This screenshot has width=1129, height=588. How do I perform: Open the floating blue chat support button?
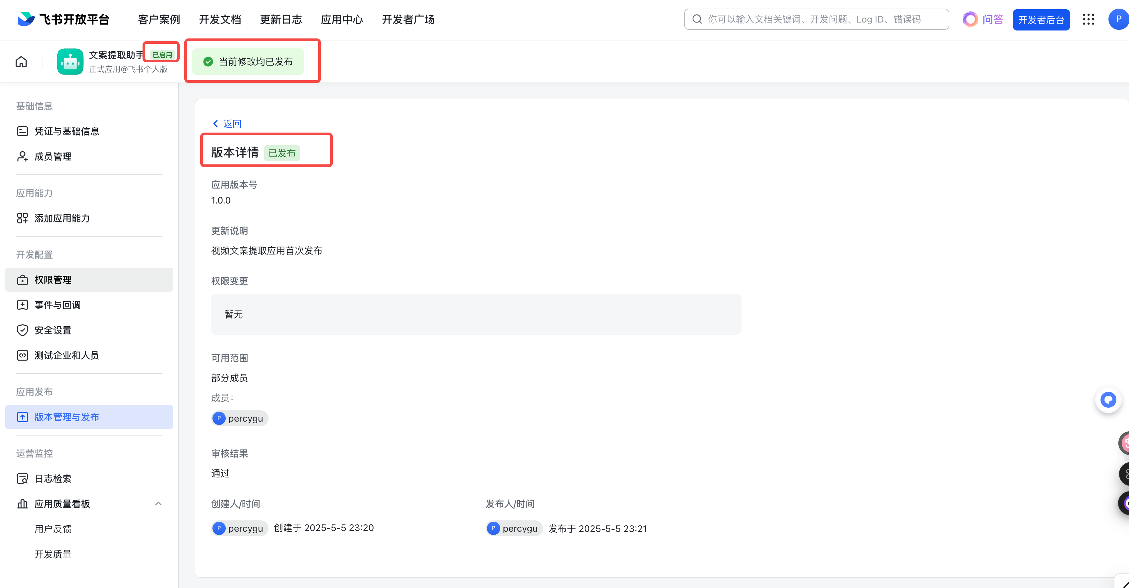[x=1108, y=400]
